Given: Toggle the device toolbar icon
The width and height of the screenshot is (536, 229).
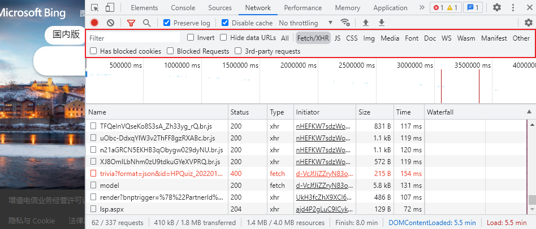Looking at the screenshot, I should (x=110, y=7).
